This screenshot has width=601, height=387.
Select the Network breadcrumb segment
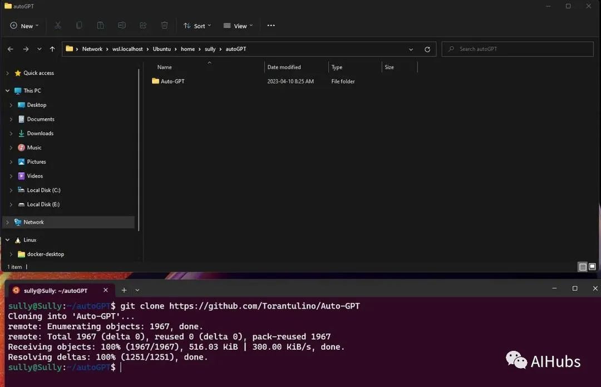92,49
